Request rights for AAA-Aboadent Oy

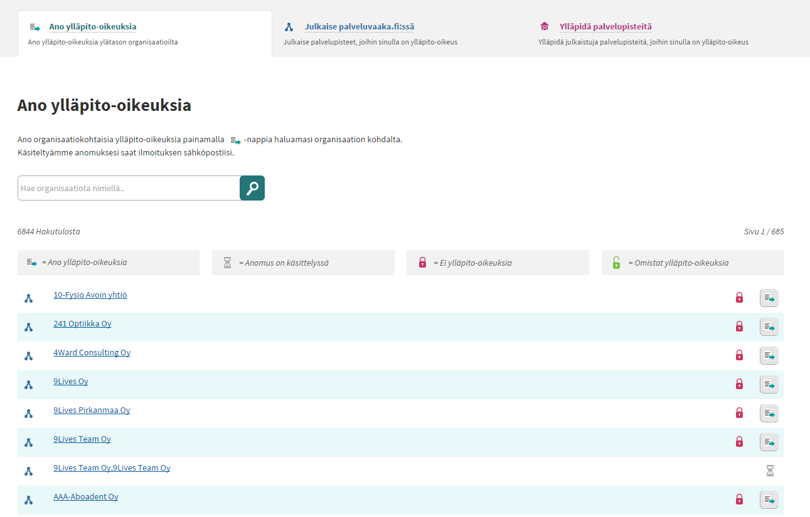pos(769,500)
